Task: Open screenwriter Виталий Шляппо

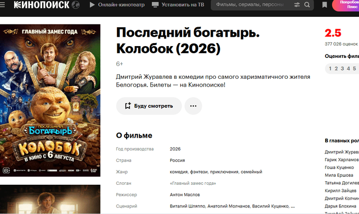Action: click(x=188, y=206)
